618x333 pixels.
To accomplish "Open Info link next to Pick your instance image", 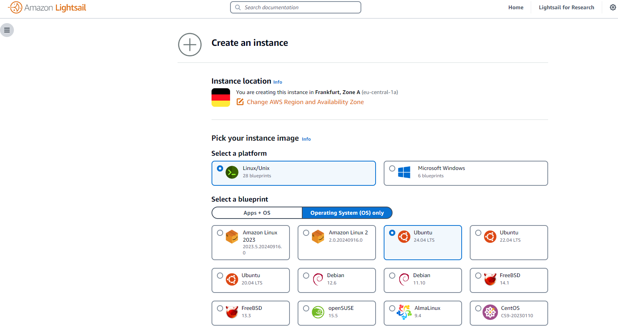I will pos(306,139).
